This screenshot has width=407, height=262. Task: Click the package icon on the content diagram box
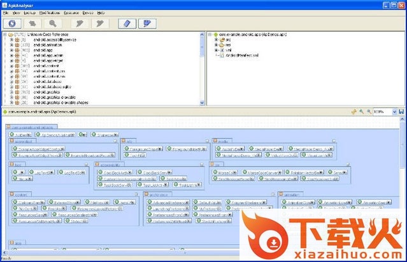pyautogui.click(x=11, y=194)
